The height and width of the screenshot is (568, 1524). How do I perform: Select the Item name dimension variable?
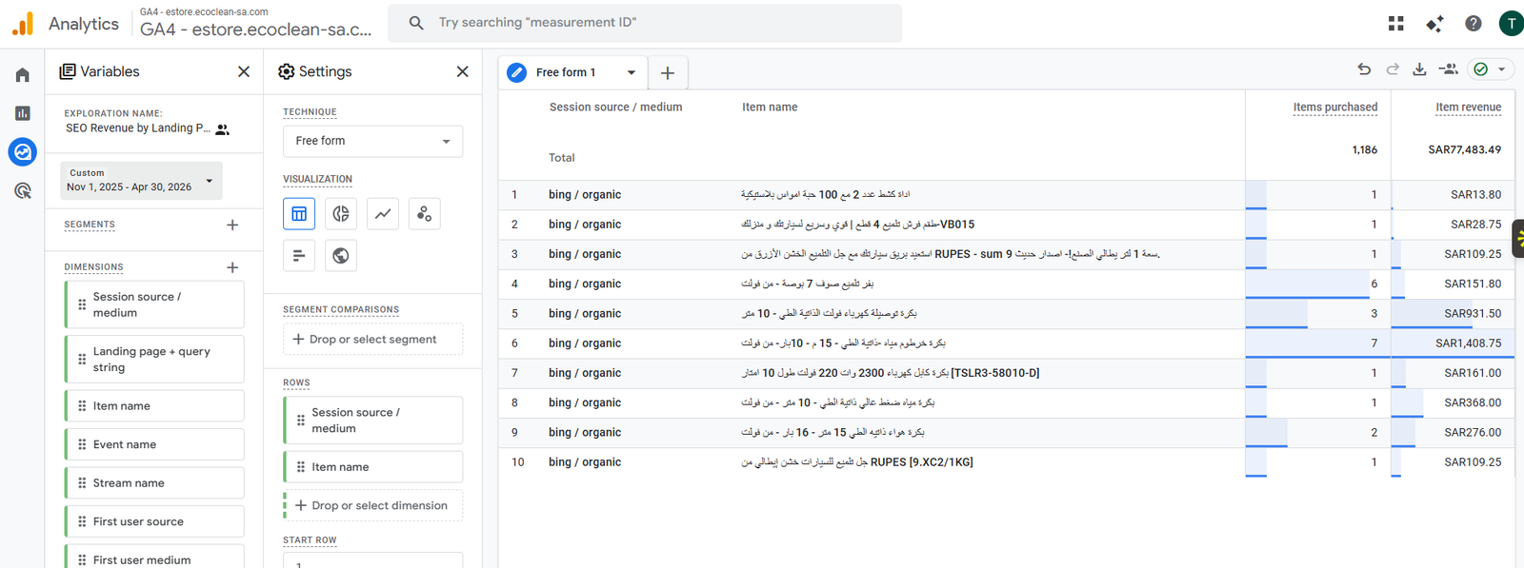pos(154,406)
